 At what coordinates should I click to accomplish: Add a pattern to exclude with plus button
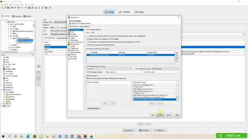click(152, 103)
